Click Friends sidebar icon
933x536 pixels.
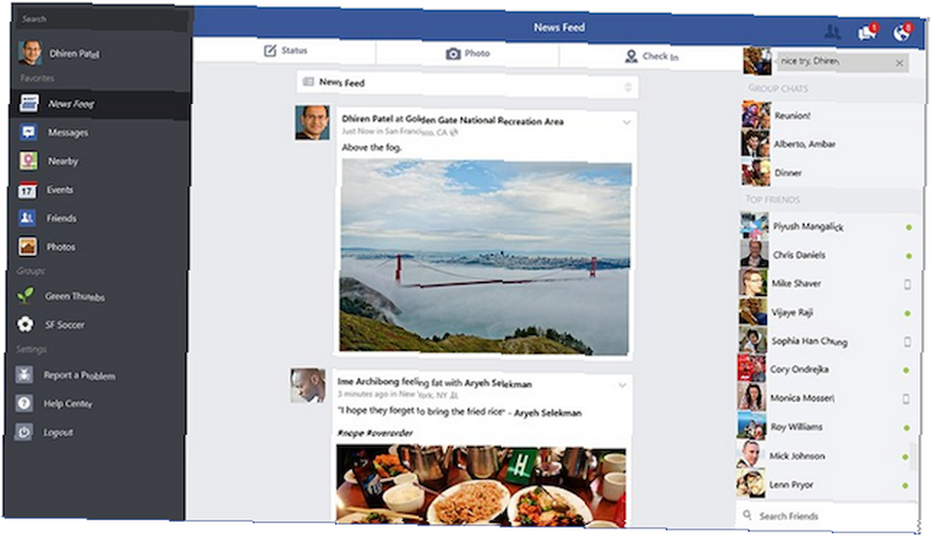click(27, 218)
